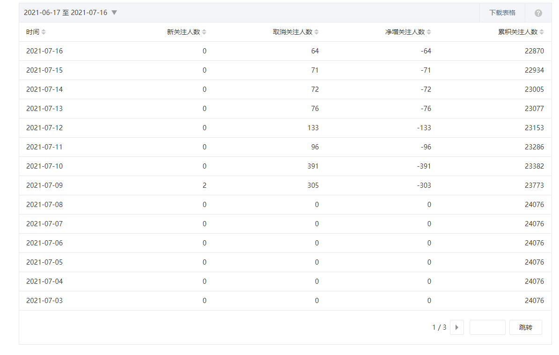Image resolution: width=559 pixels, height=355 pixels.
Task: Select the 2021-07-03 date cell
Action: 44,301
